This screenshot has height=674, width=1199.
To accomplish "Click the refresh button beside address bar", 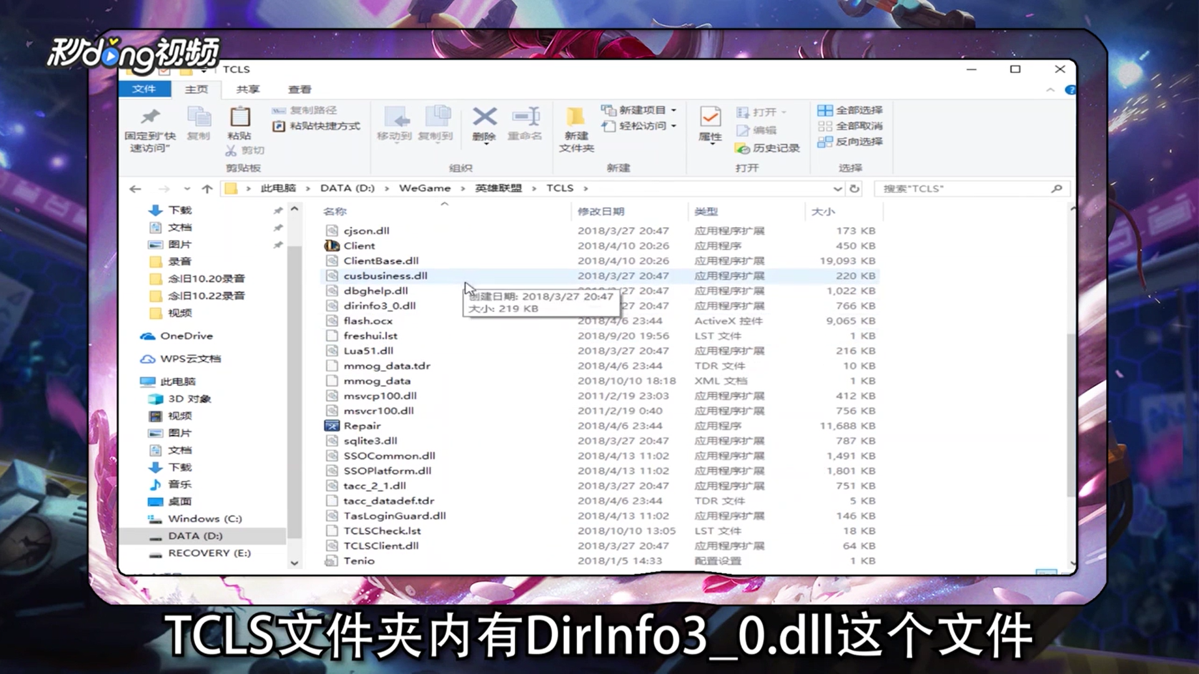I will pyautogui.click(x=854, y=188).
